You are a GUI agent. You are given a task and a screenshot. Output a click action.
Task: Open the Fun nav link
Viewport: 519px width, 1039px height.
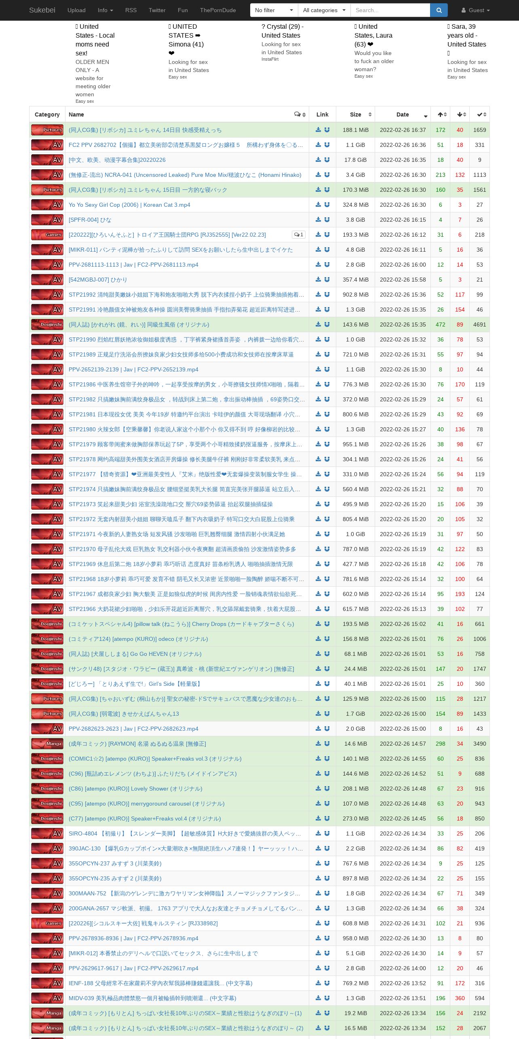click(x=183, y=10)
